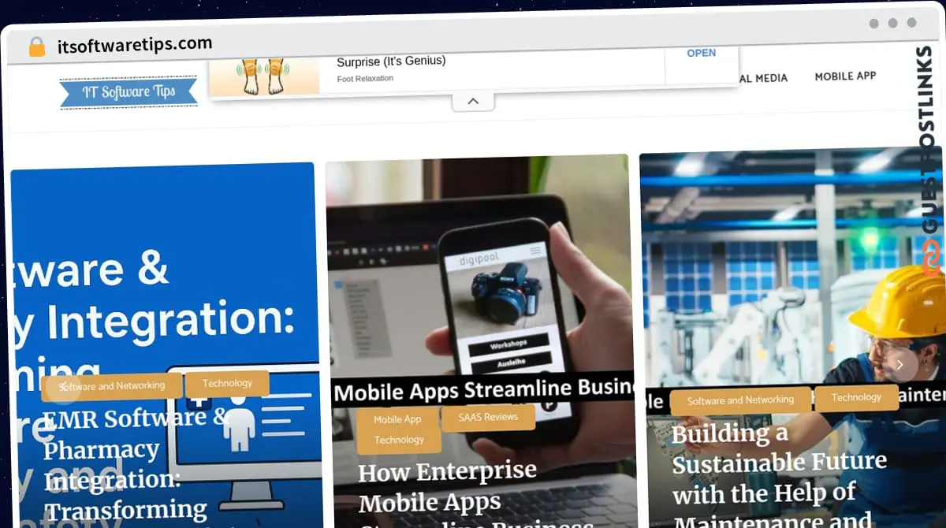Click the itsoftwaretips.com address bar URL
The width and height of the screenshot is (946, 528).
[x=135, y=45]
